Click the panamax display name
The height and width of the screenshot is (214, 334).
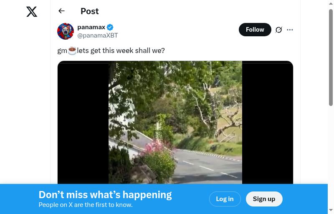91,27
